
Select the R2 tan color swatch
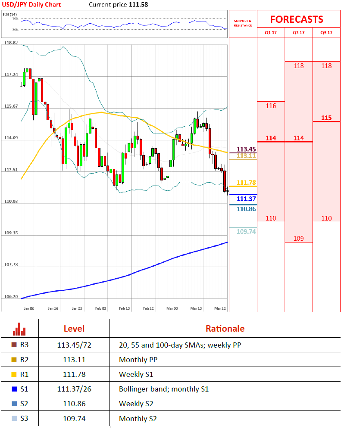[15, 360]
